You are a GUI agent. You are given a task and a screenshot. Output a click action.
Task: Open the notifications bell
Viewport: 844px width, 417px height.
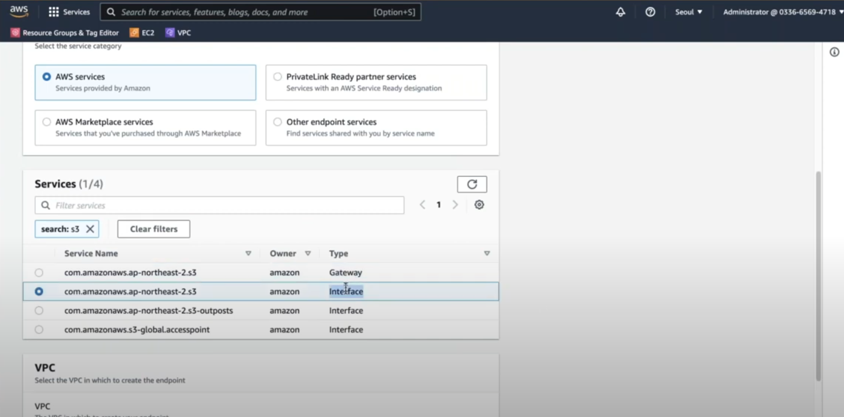[620, 12]
